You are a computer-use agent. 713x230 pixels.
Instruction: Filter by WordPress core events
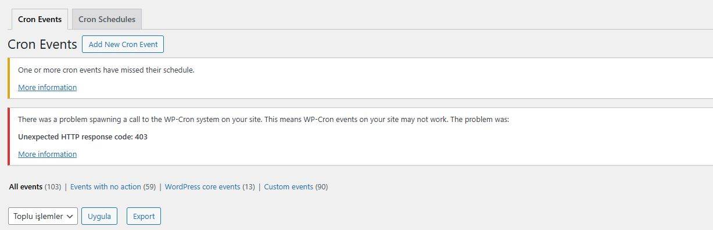pos(202,186)
